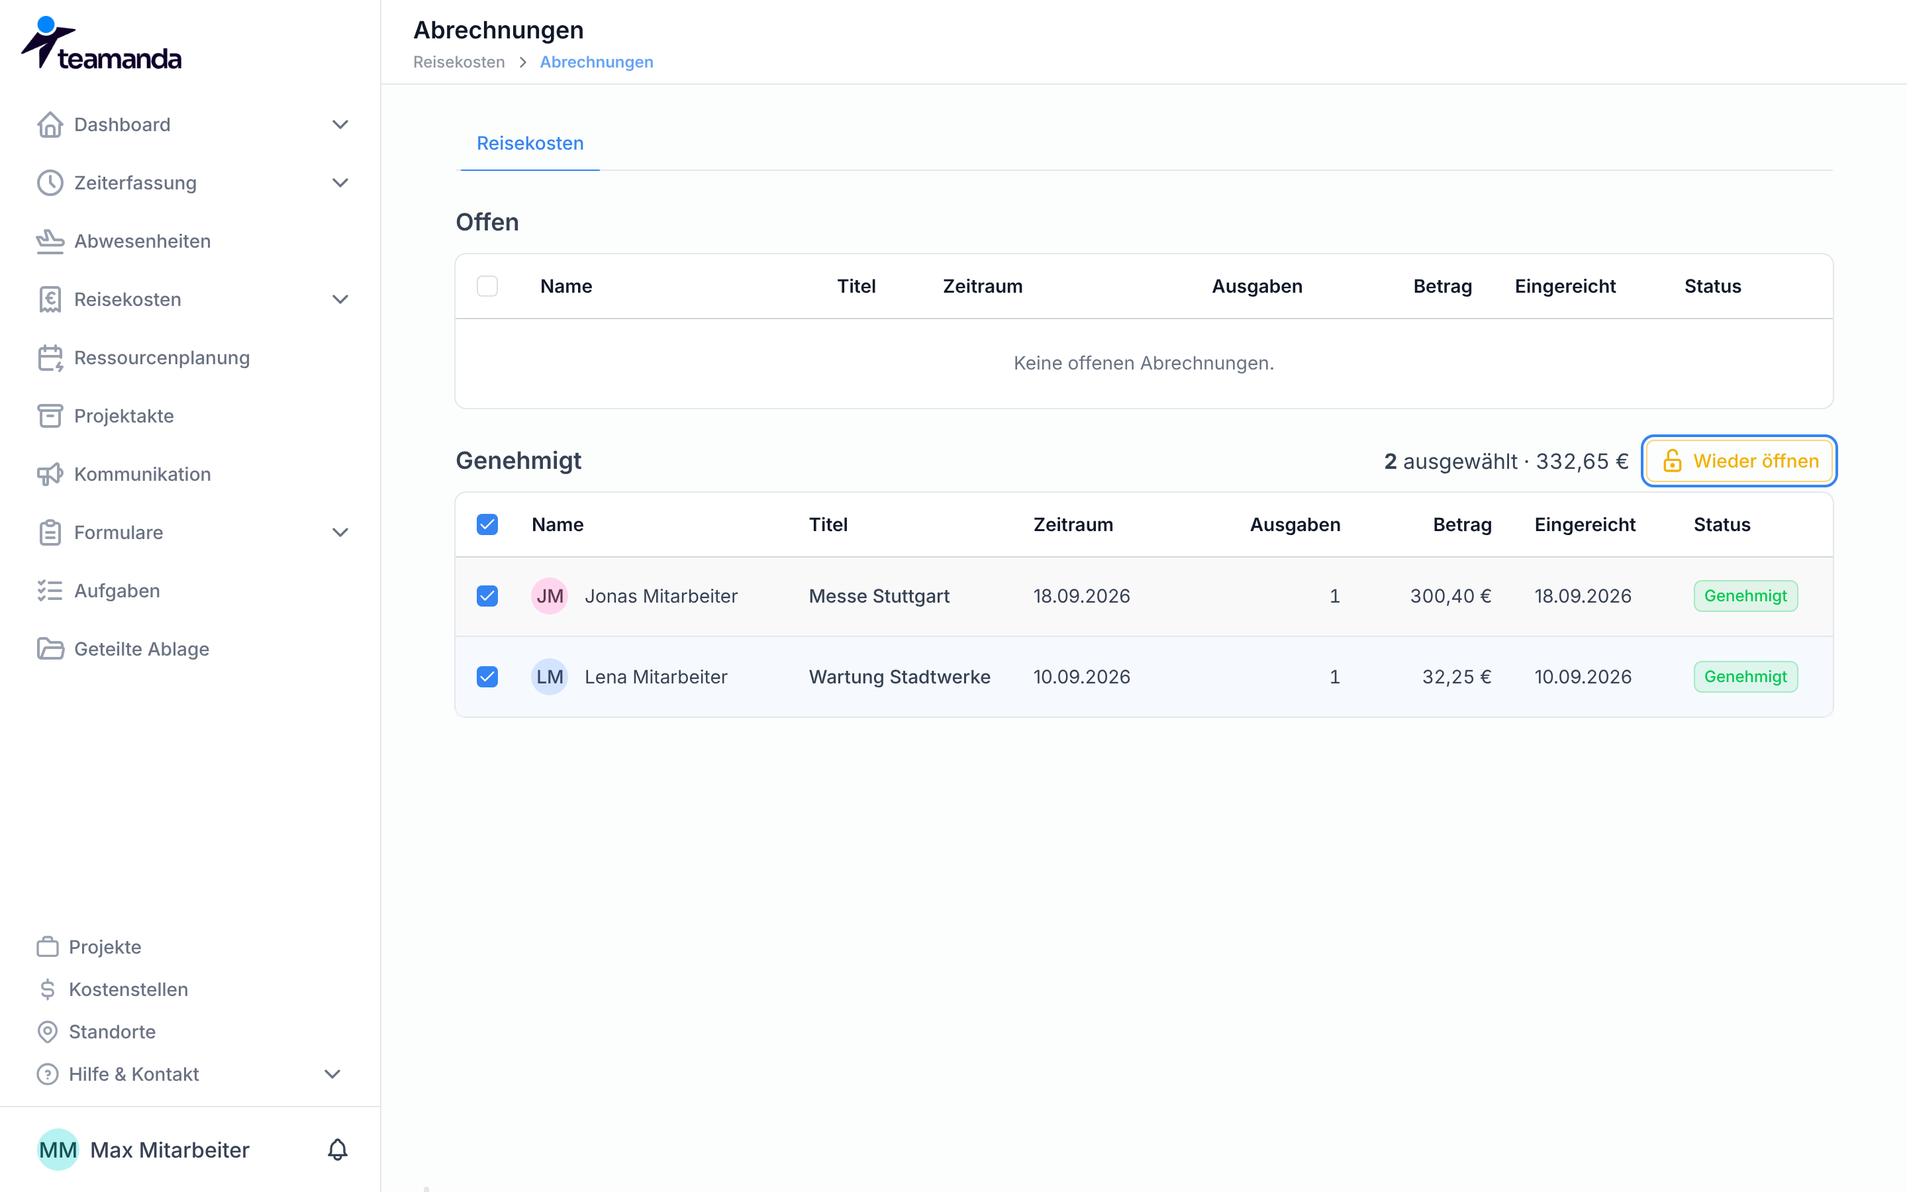Click the Formulare clipboard icon

(50, 533)
